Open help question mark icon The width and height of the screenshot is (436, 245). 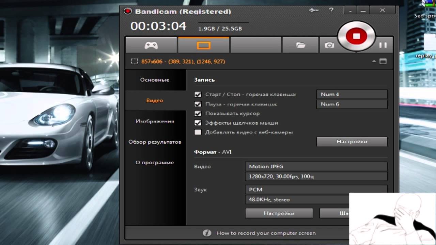click(331, 10)
